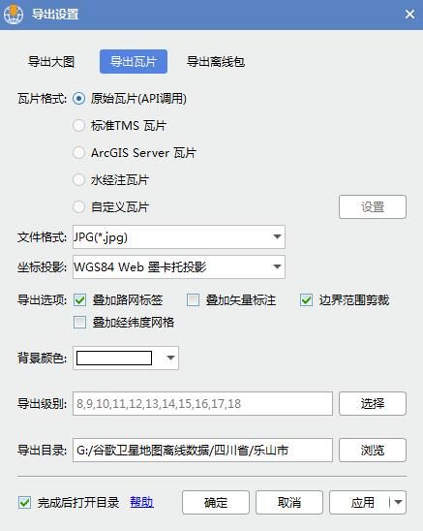Click the white 背景颜色 swatch
423x531 pixels.
pyautogui.click(x=114, y=358)
